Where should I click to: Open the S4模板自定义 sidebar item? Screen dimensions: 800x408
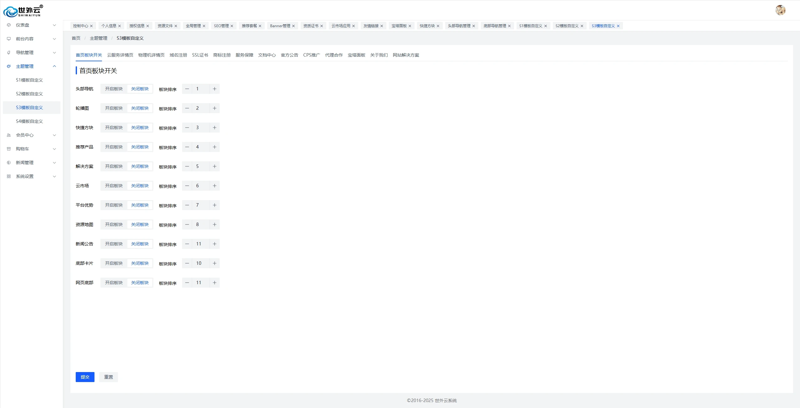tap(29, 121)
